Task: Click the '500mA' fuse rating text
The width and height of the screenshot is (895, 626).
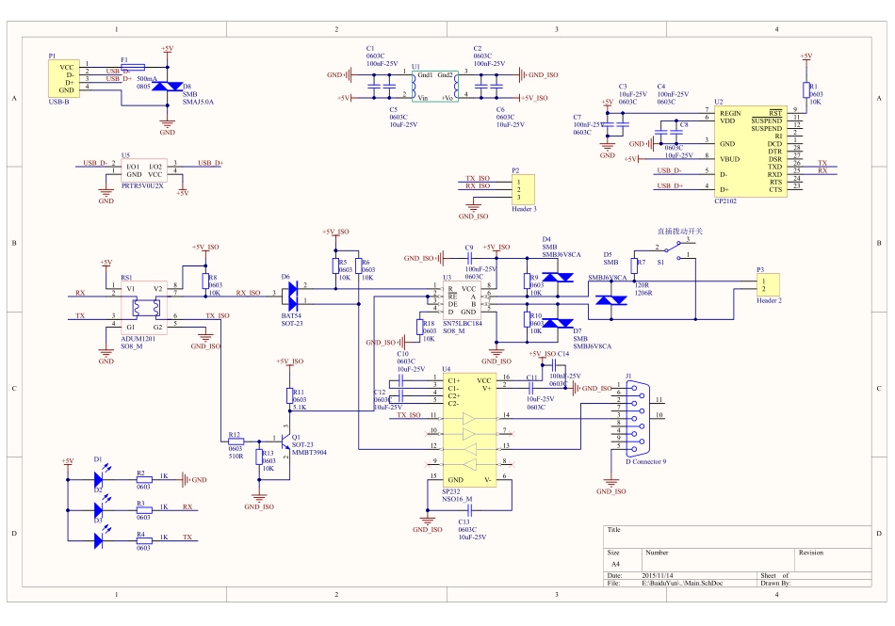Action: pos(147,79)
